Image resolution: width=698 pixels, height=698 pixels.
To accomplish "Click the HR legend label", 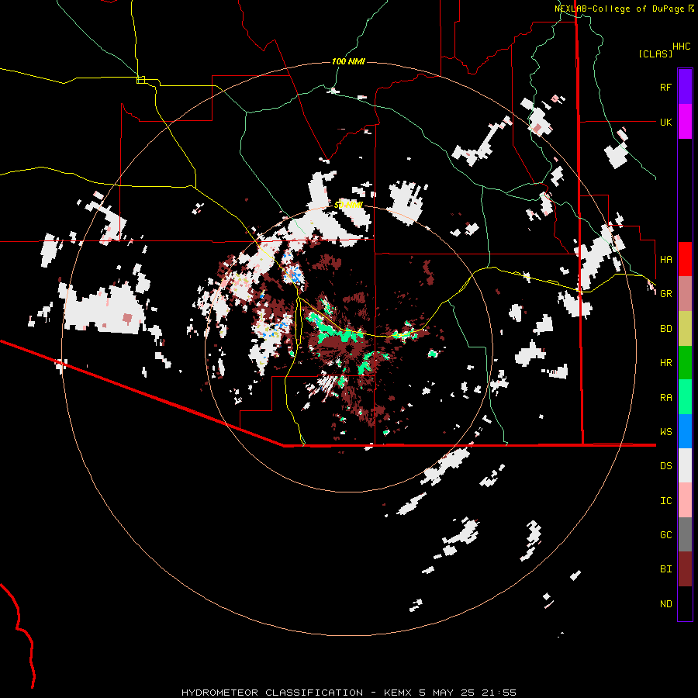I will [665, 363].
